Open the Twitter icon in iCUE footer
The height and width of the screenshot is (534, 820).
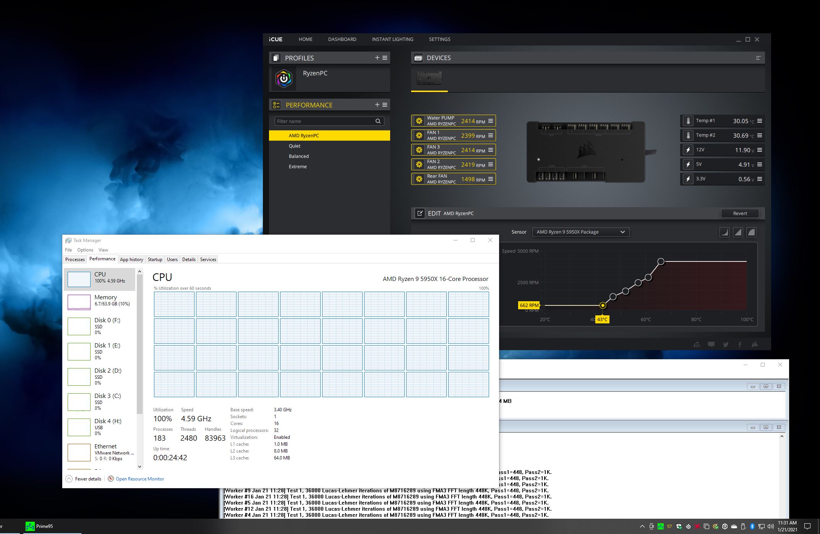point(725,344)
